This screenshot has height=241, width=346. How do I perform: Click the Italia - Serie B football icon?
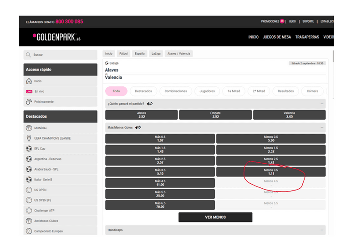pos(29,180)
